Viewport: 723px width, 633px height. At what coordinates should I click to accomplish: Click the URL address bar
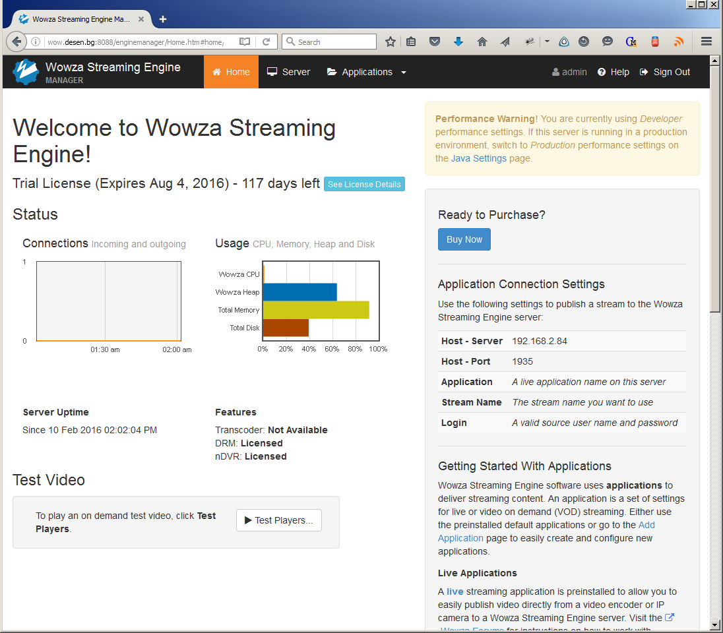point(136,42)
